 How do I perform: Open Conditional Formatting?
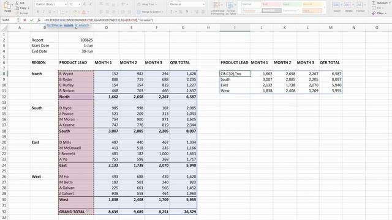pyautogui.click(x=217, y=8)
